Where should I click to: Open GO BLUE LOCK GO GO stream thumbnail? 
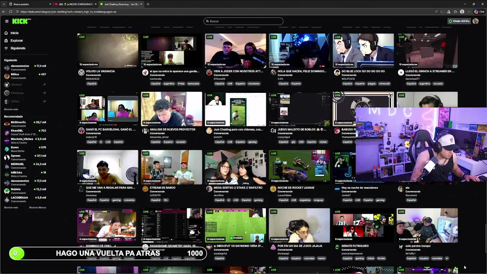(x=363, y=51)
